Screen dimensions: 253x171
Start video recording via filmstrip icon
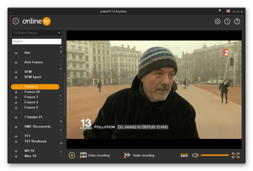[83, 155]
